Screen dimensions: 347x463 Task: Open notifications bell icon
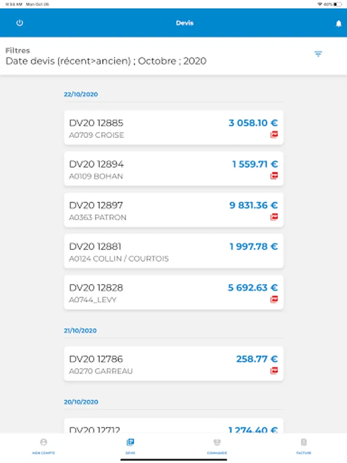[338, 24]
